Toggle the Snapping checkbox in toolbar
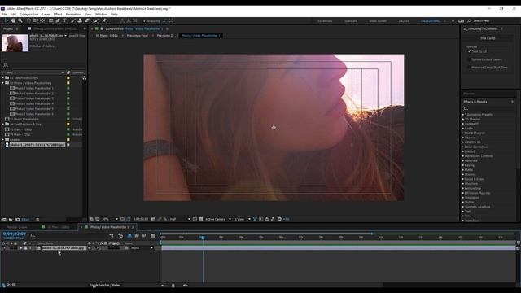This screenshot has height=293, width=521. point(145,20)
